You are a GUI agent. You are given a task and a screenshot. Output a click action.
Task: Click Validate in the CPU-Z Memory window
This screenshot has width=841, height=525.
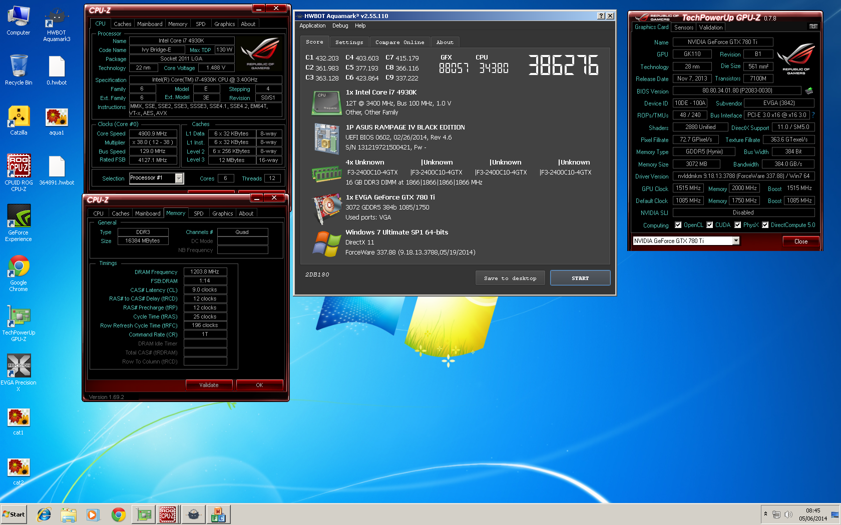click(x=209, y=385)
